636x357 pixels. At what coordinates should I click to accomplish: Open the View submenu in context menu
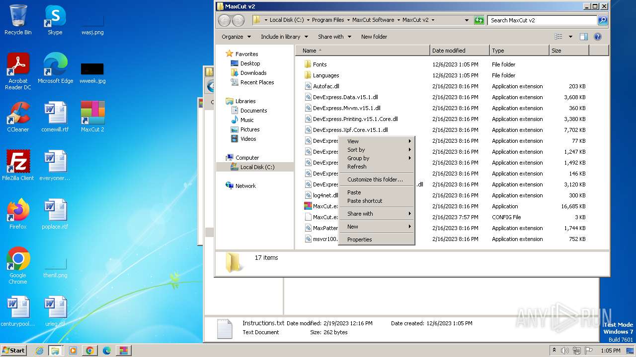pos(377,141)
